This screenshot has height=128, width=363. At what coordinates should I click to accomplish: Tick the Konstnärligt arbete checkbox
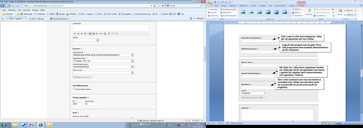pos(74,89)
